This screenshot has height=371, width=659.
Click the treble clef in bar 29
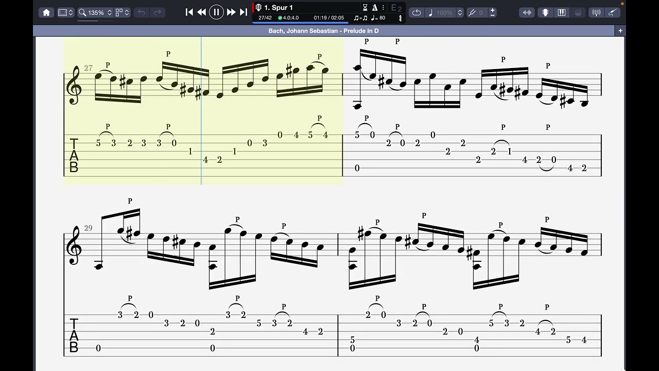pos(74,246)
